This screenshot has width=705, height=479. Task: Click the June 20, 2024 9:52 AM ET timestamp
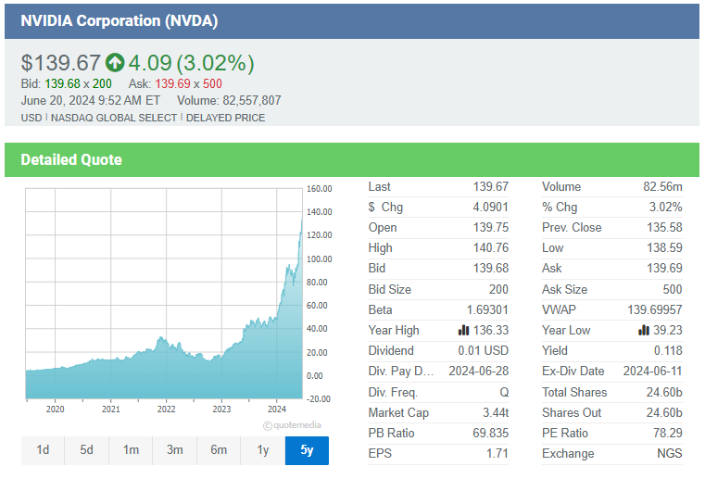click(x=91, y=100)
